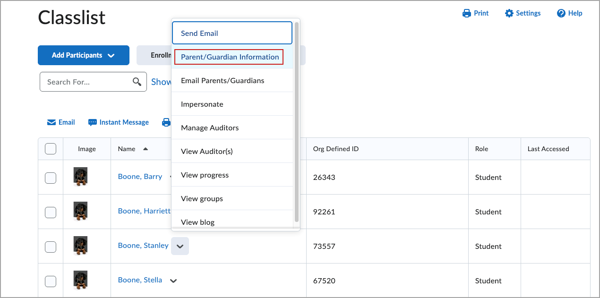Click the Classlist page heading
600x298 pixels.
click(72, 18)
